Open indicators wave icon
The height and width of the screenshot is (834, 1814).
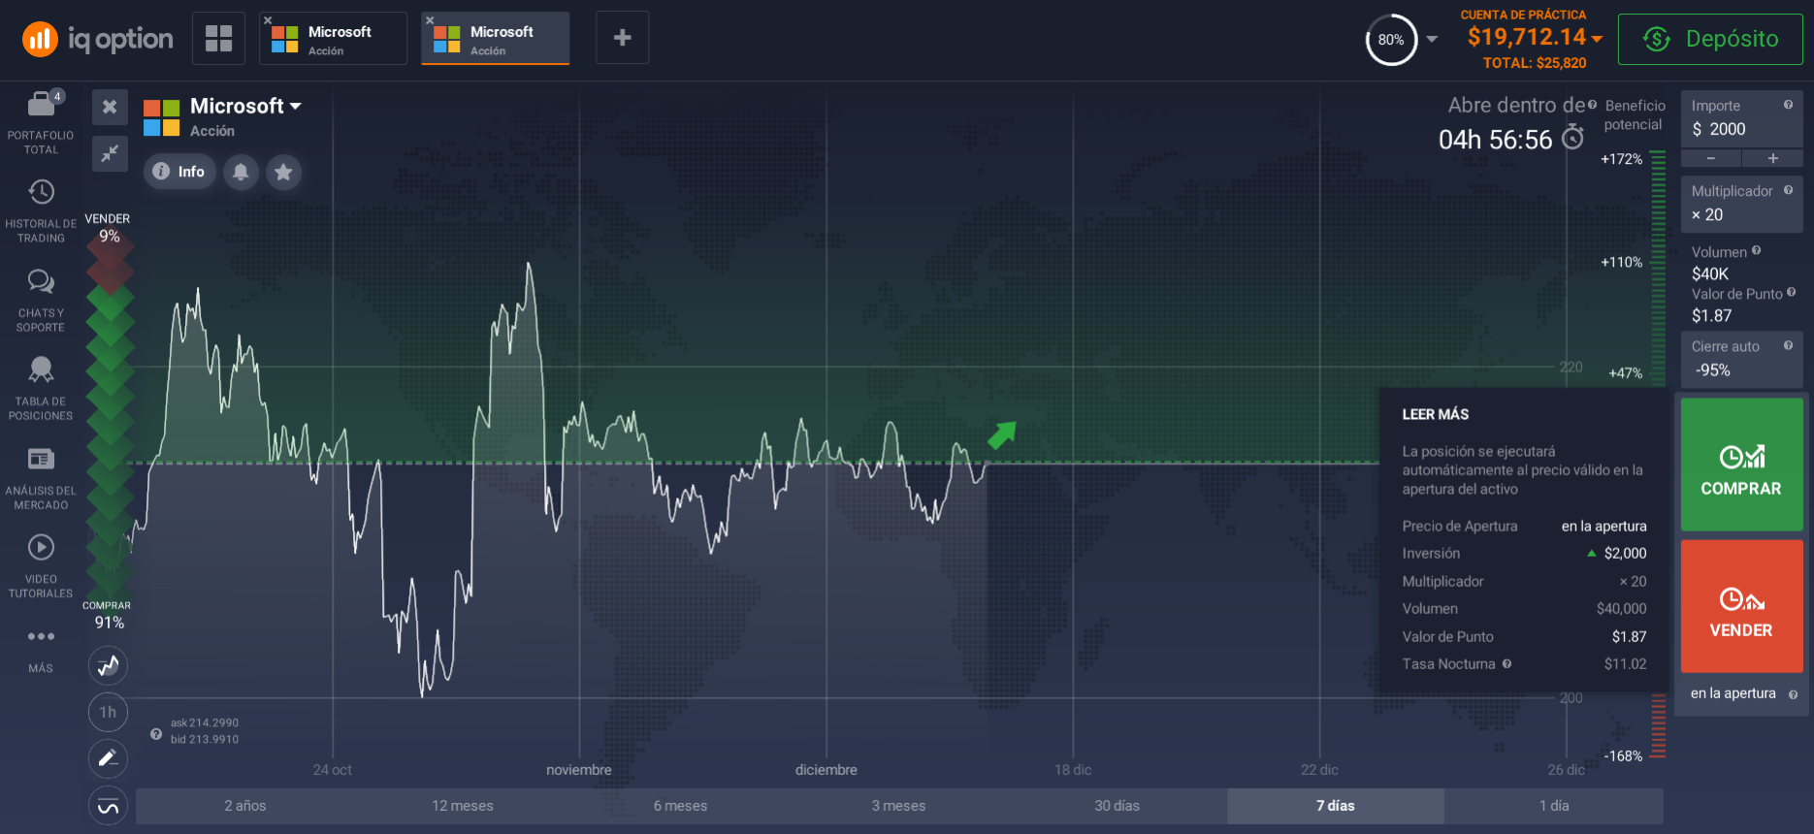point(108,806)
